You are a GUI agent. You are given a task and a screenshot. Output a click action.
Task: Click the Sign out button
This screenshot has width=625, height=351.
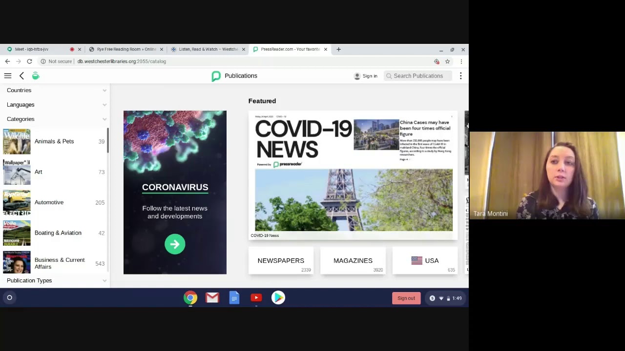tap(406, 298)
